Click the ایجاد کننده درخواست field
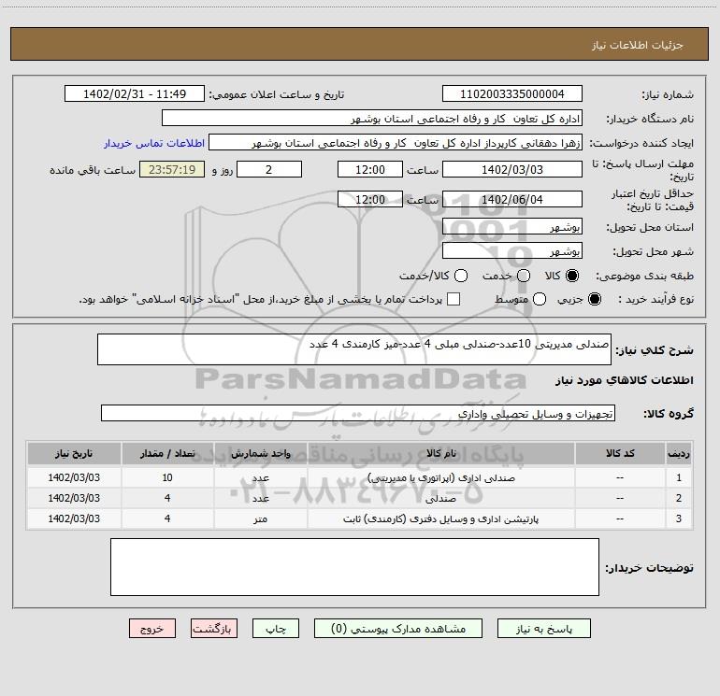 coord(396,142)
